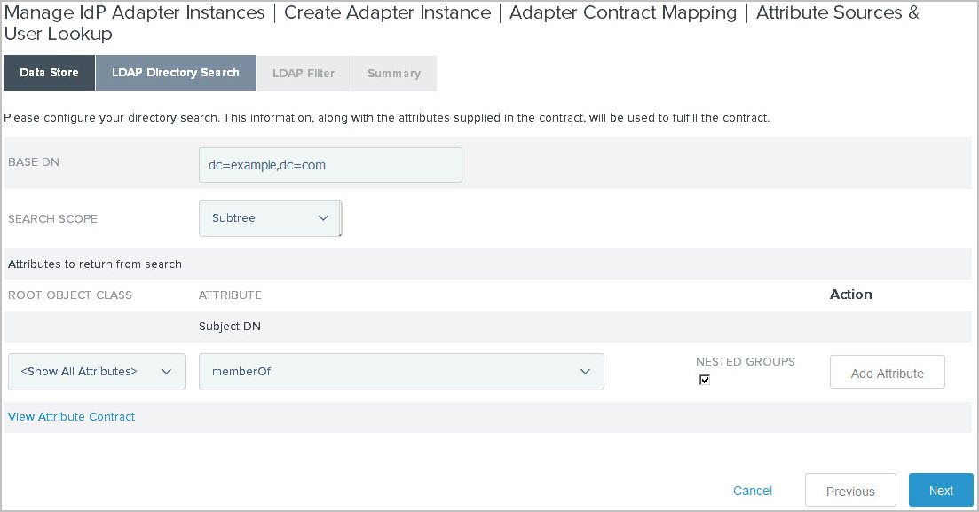Click the arrow icon on the memberOf field
The height and width of the screenshot is (512, 979).
click(585, 371)
